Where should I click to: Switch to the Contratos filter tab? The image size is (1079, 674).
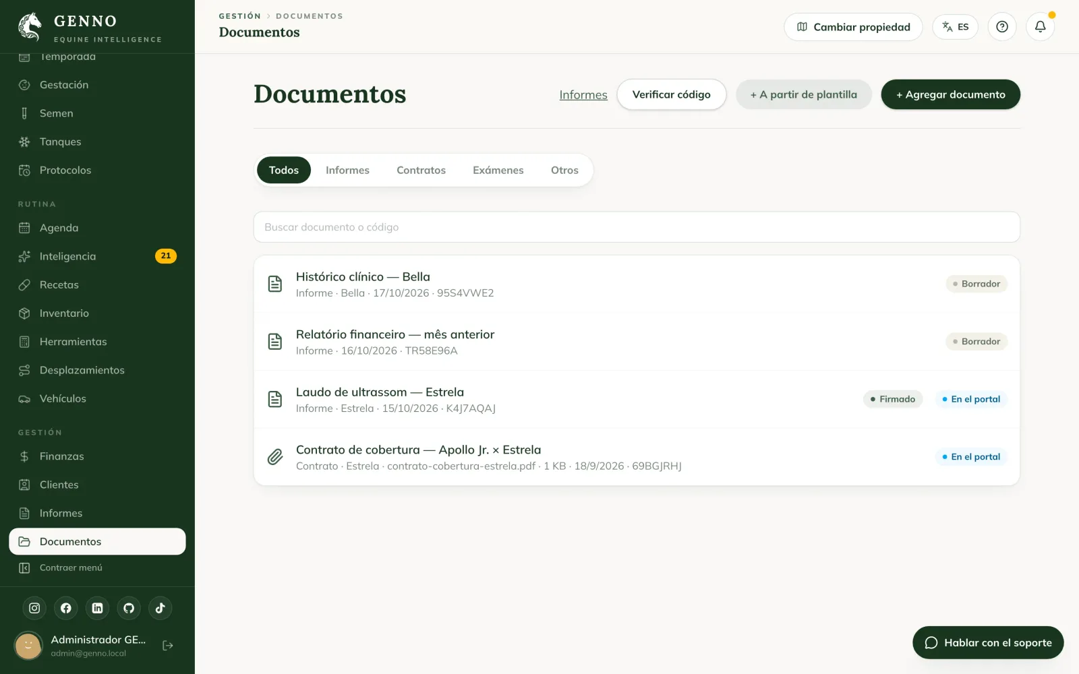[421, 170]
